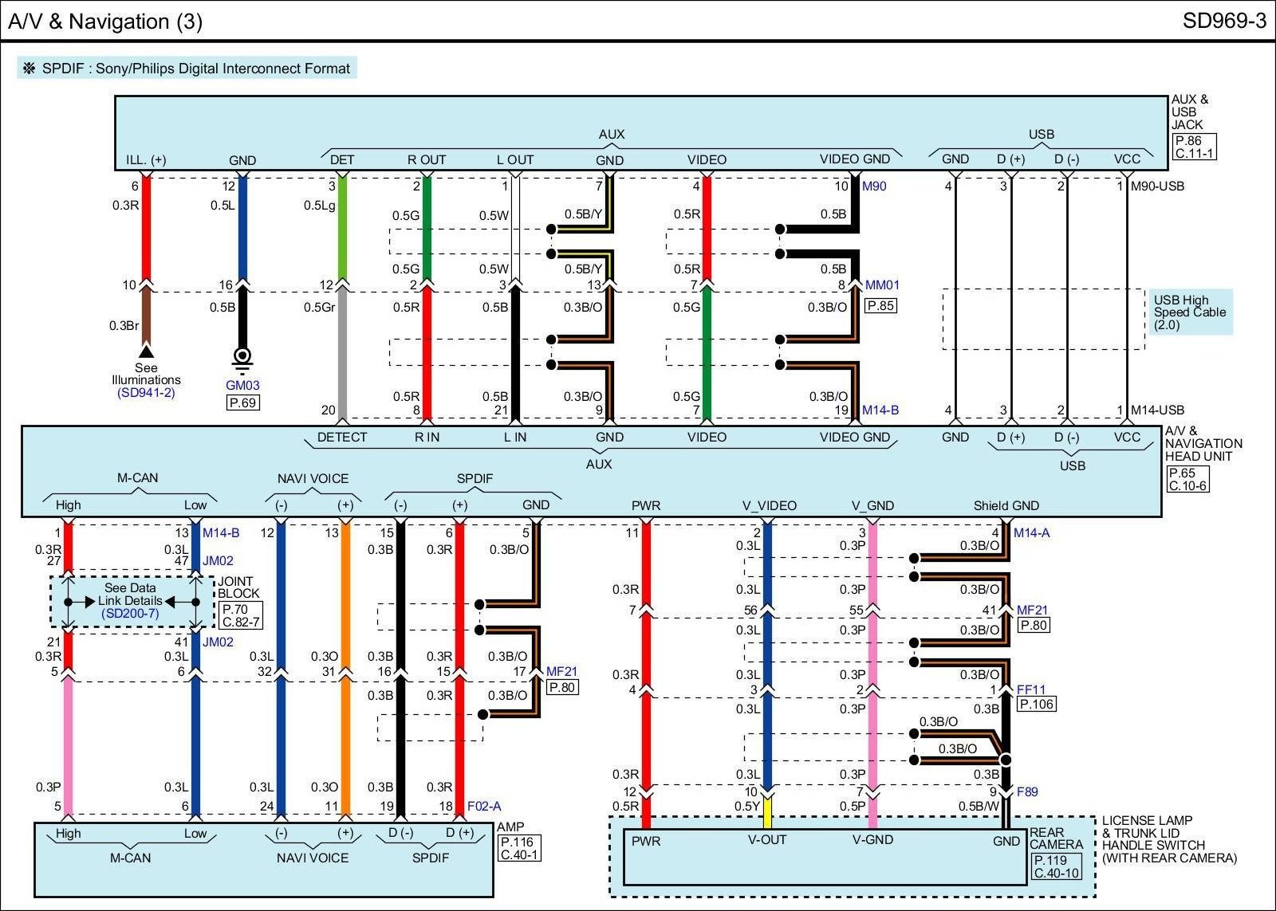
Task: Open the SD941-2 illuminations reference
Action: pyautogui.click(x=146, y=393)
